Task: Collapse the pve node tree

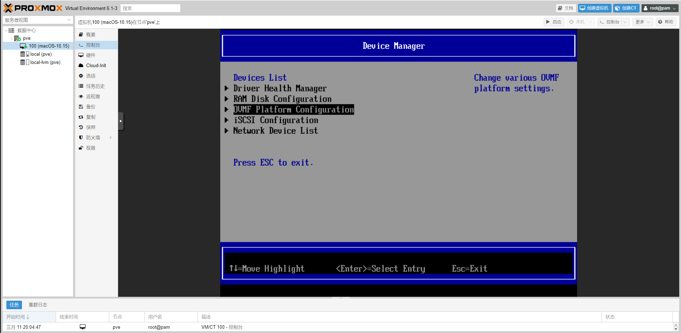Action: [12, 38]
